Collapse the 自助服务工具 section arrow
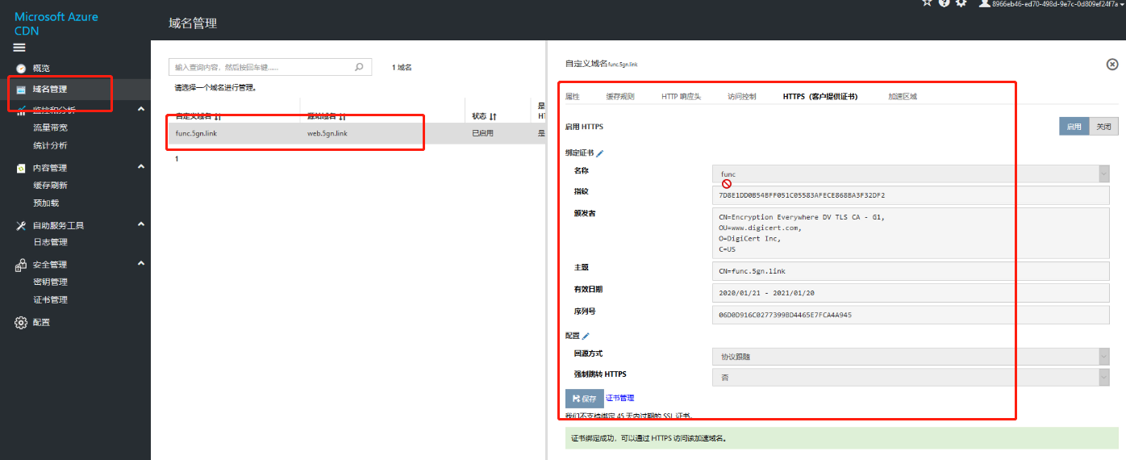 point(140,224)
